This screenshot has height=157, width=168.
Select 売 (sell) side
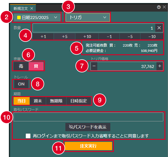point(21,66)
